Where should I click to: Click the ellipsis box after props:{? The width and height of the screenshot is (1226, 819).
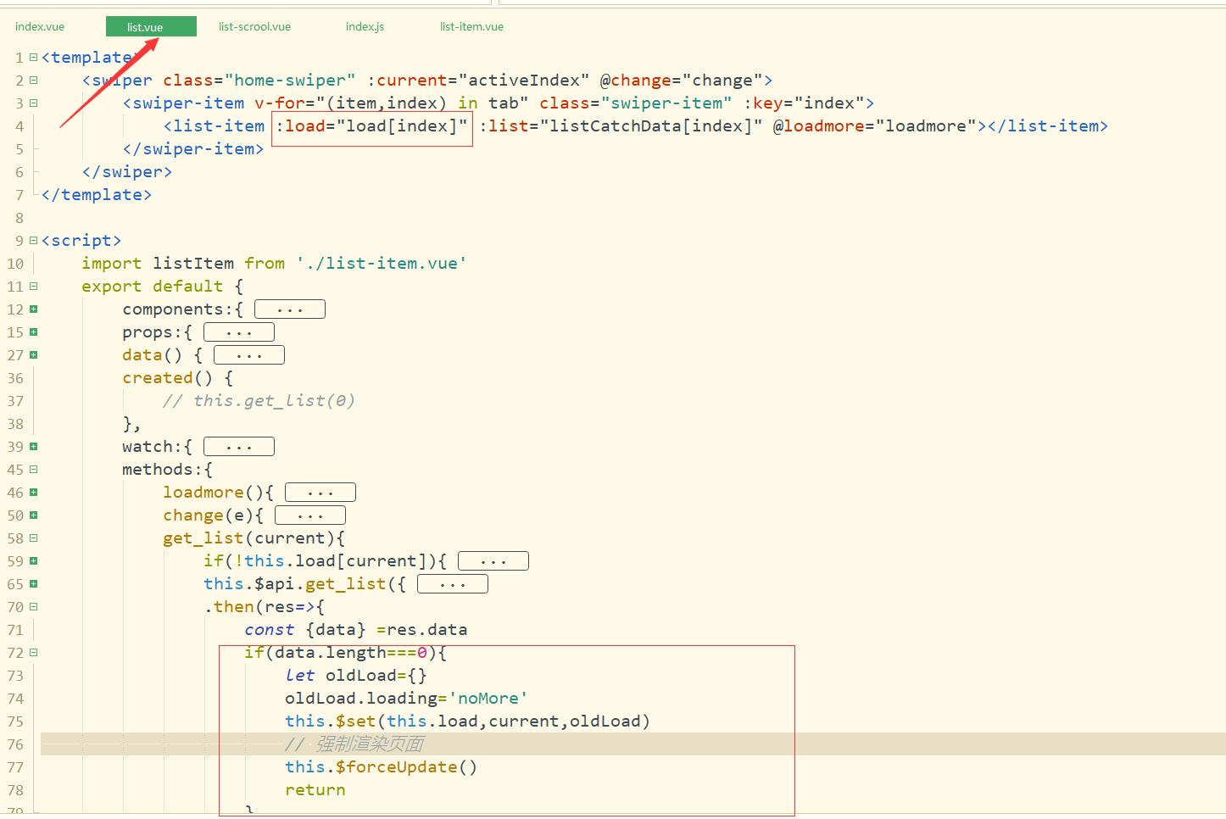239,332
